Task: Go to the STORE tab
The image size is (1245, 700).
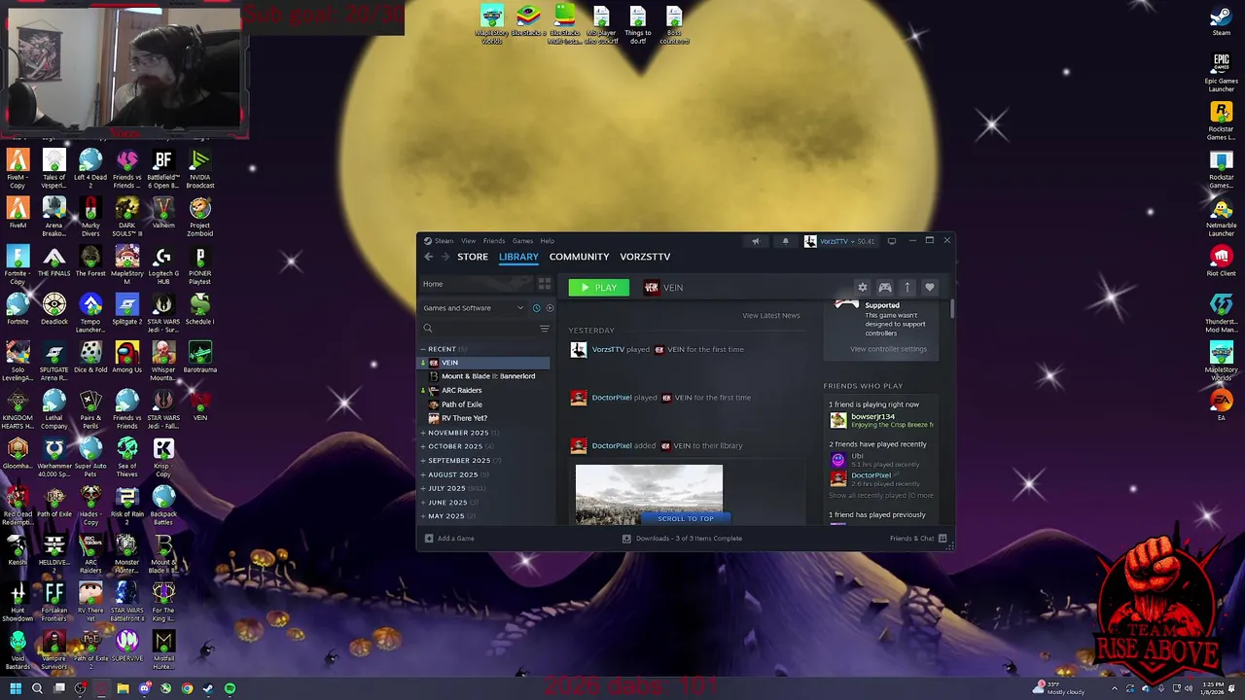Action: (473, 257)
